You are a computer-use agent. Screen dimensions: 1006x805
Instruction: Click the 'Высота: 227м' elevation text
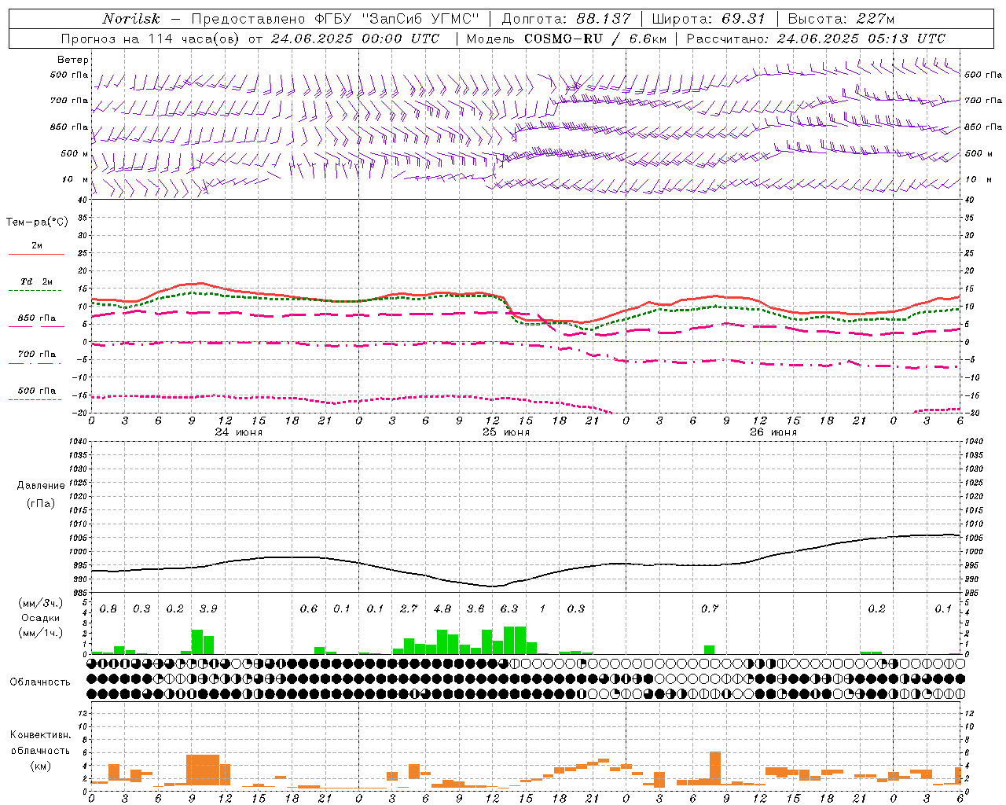tap(841, 19)
